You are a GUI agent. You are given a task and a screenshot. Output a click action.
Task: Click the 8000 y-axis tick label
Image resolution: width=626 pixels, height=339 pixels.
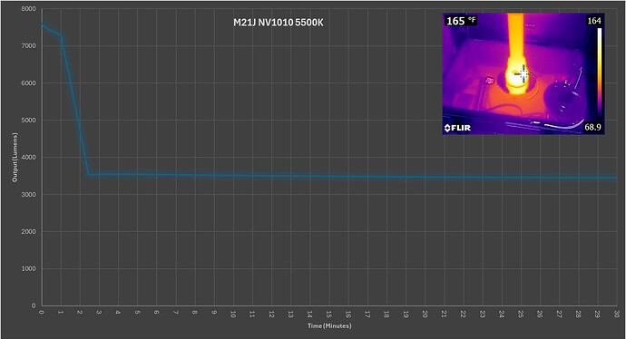pos(28,9)
